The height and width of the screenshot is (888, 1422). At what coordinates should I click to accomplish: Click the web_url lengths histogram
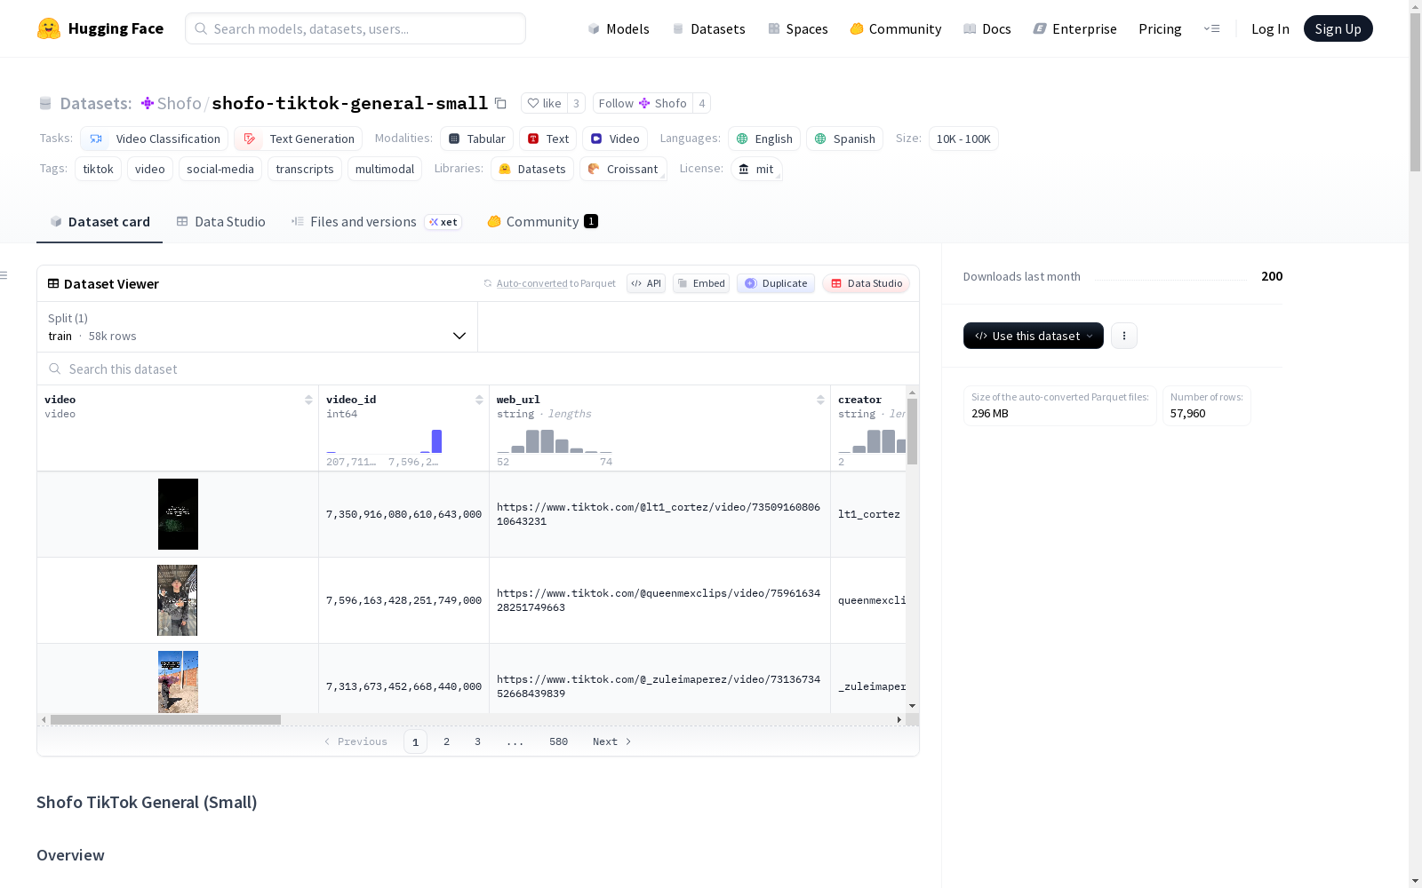click(555, 441)
